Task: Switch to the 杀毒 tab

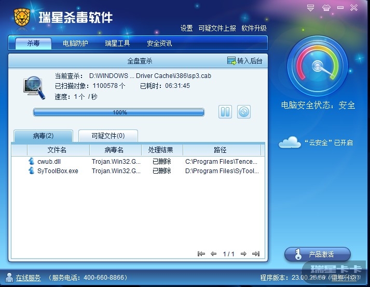Action: point(33,43)
